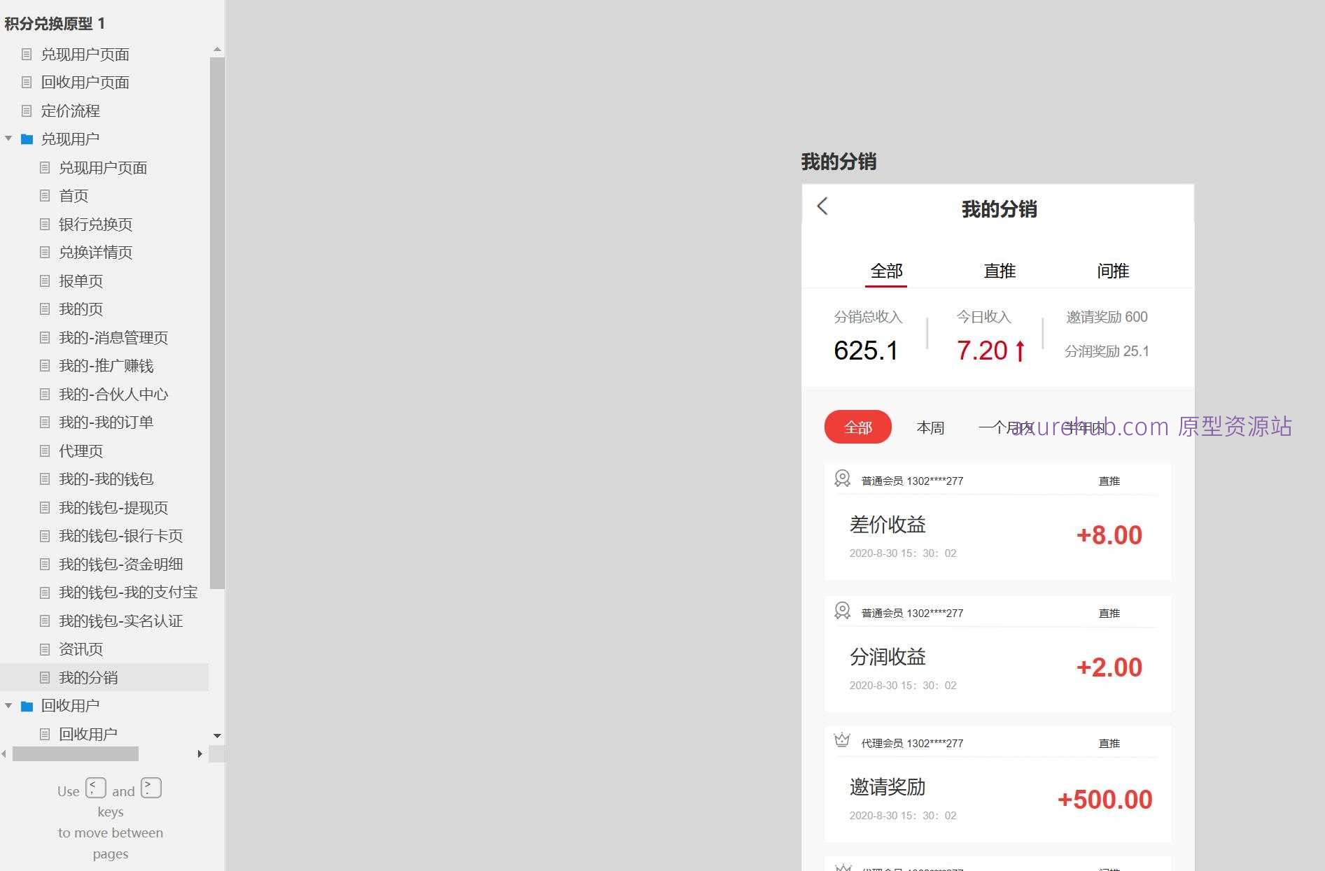Click the red up arrow next to 7.20
The image size is (1325, 871).
pos(1020,350)
